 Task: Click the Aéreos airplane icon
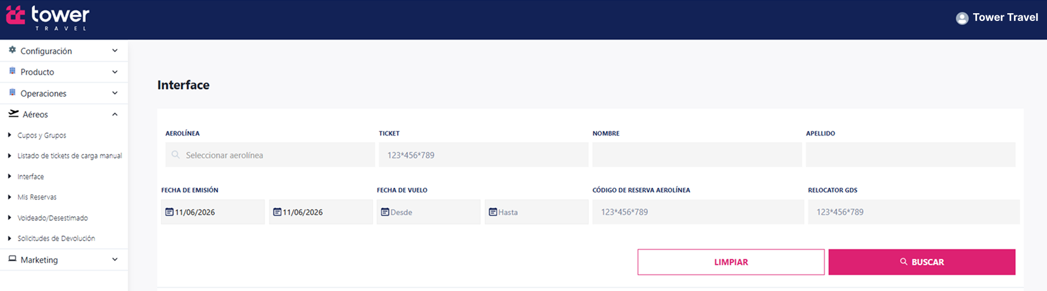click(13, 114)
